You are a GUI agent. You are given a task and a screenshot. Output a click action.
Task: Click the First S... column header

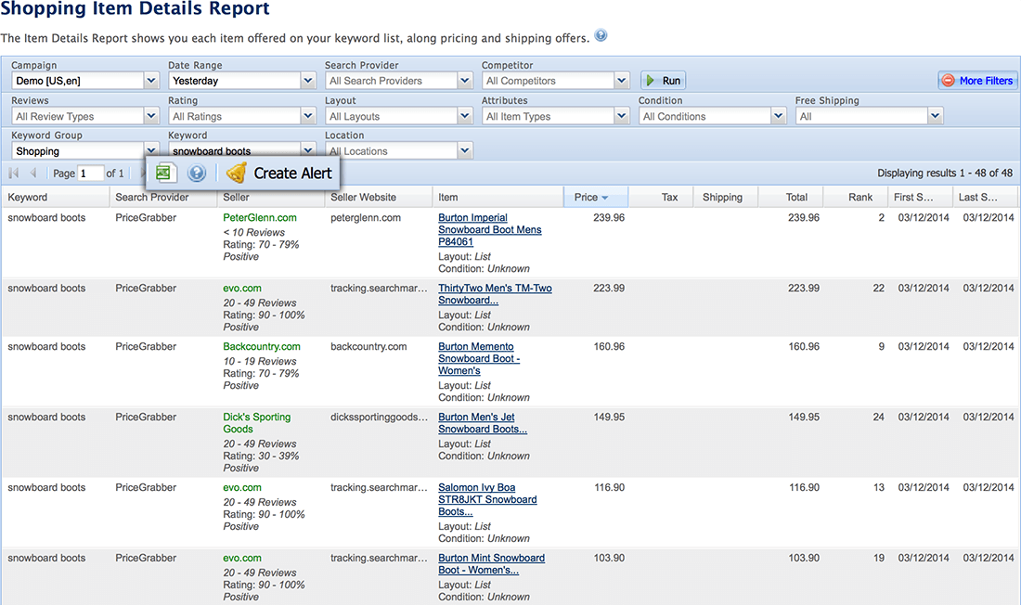(x=921, y=197)
